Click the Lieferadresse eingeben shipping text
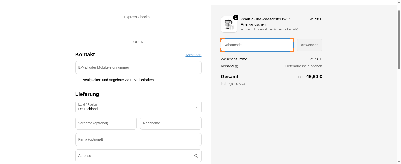Viewport: 401px width, 164px height. pyautogui.click(x=304, y=66)
